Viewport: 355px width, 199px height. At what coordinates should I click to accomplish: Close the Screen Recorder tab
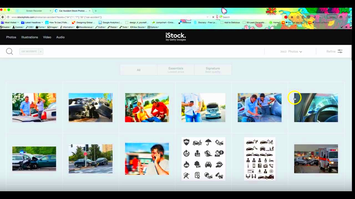[x=50, y=11]
